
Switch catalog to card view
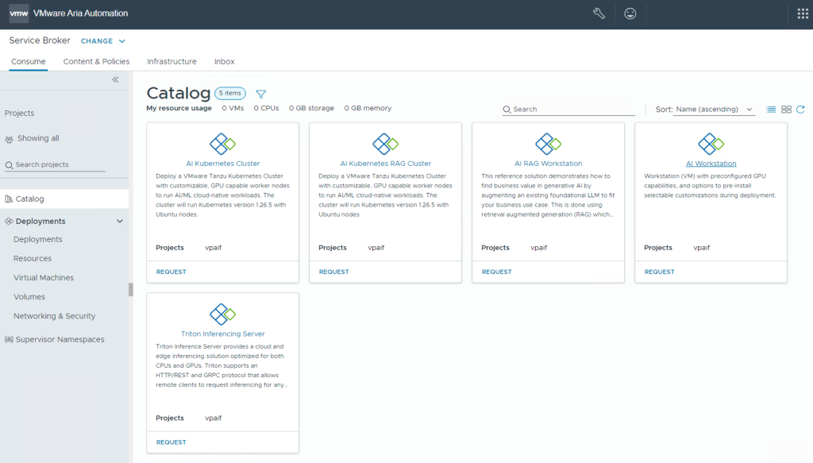tap(786, 110)
